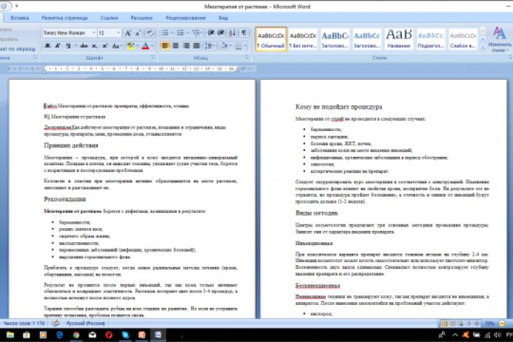Click the Change Case Aa icon
Viewport: 513px width, 342px height.
click(116, 46)
